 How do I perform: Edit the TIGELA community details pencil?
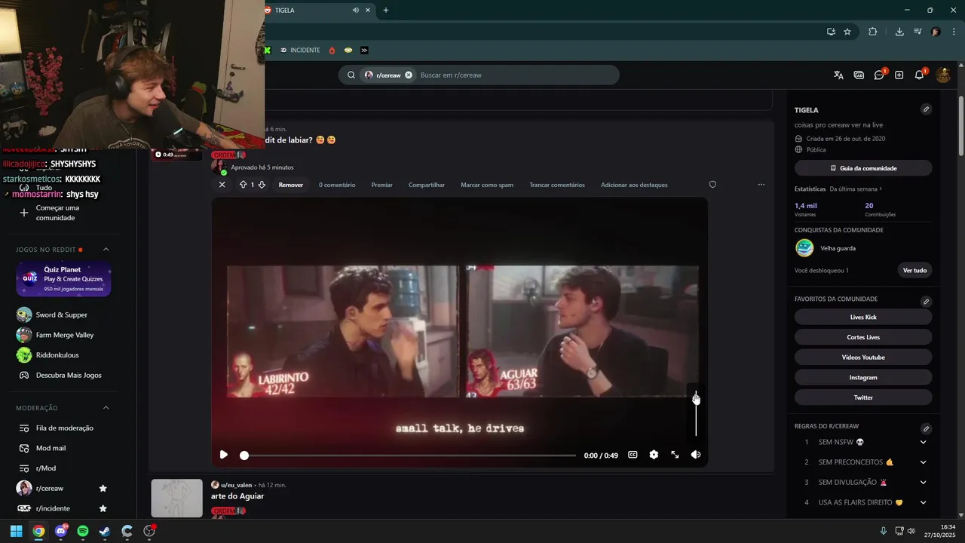(926, 109)
